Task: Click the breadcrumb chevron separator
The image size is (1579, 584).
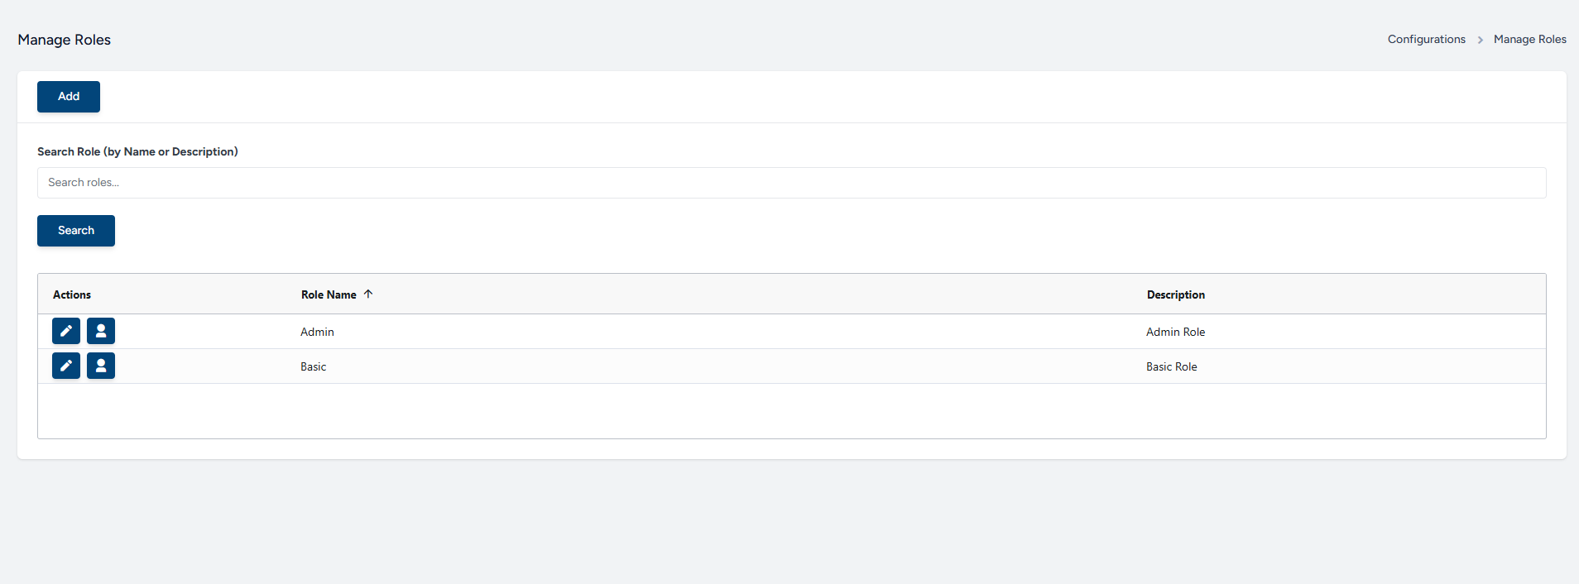Action: pyautogui.click(x=1480, y=40)
